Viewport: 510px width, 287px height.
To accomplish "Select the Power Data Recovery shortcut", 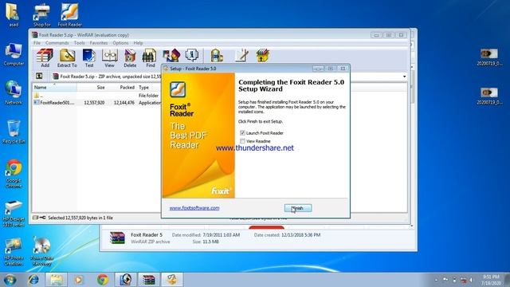I will click(42, 252).
